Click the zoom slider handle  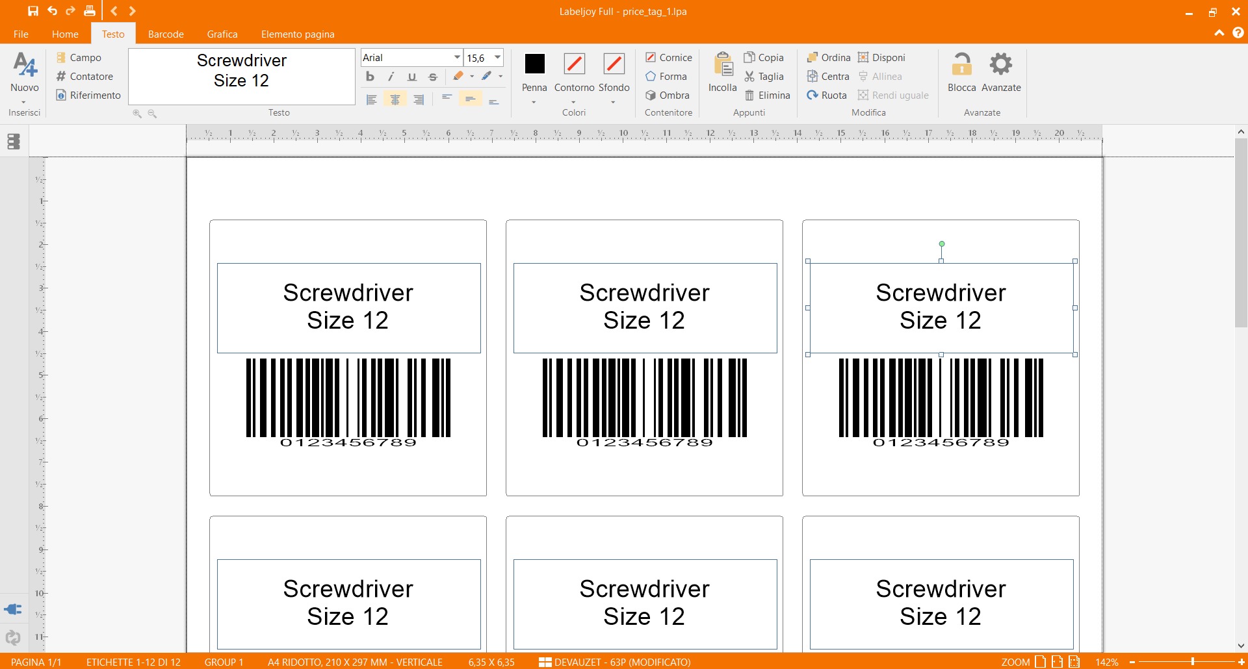tap(1193, 661)
